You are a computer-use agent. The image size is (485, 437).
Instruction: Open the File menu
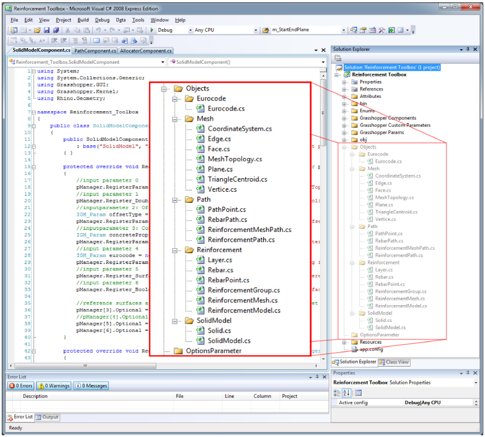click(14, 20)
